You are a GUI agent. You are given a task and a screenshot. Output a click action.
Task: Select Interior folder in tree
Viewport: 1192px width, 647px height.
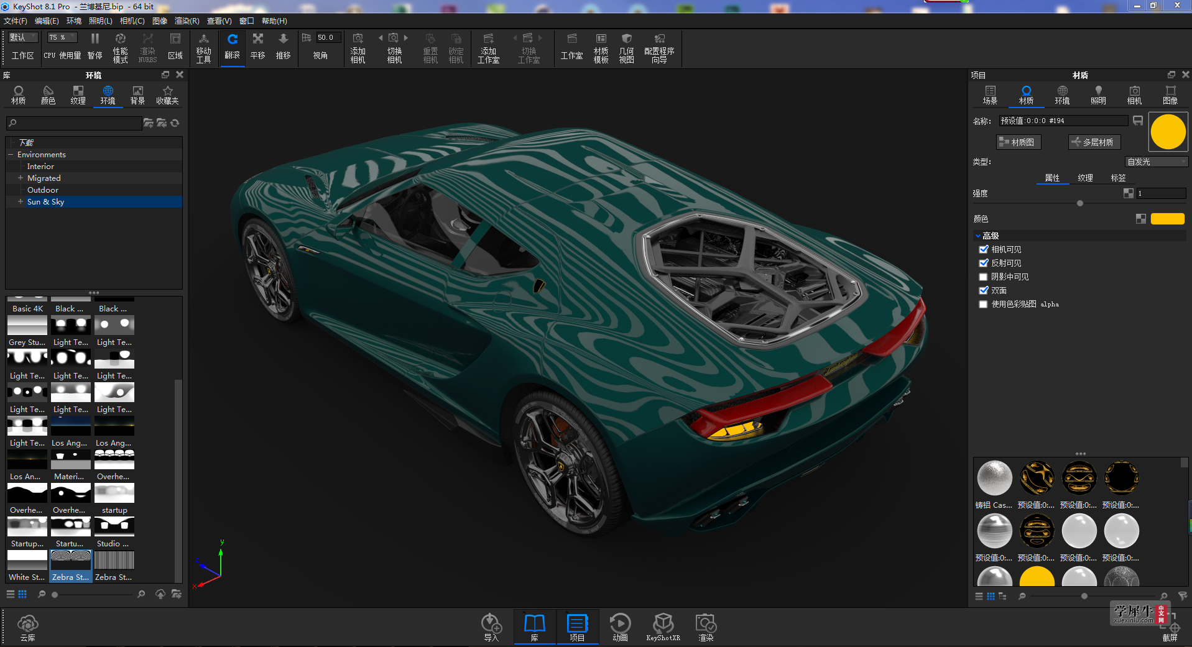[40, 167]
